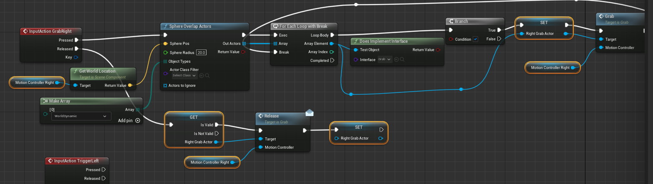653x184 pixels.
Task: Click the Return Value pin on Get World Location
Action: coord(131,86)
